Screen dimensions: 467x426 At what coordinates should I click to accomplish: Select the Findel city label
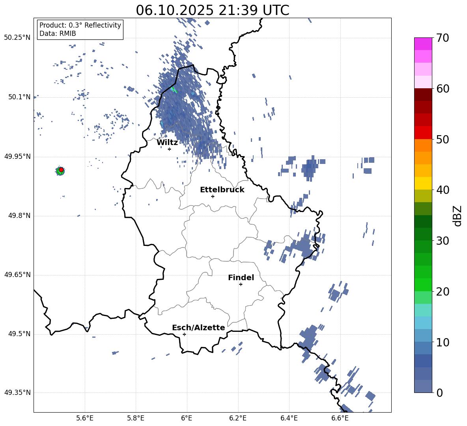coord(241,277)
